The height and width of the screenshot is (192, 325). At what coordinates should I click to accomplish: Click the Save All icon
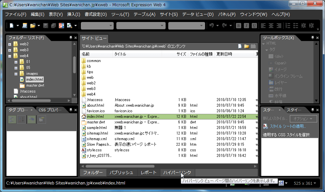(54, 26)
